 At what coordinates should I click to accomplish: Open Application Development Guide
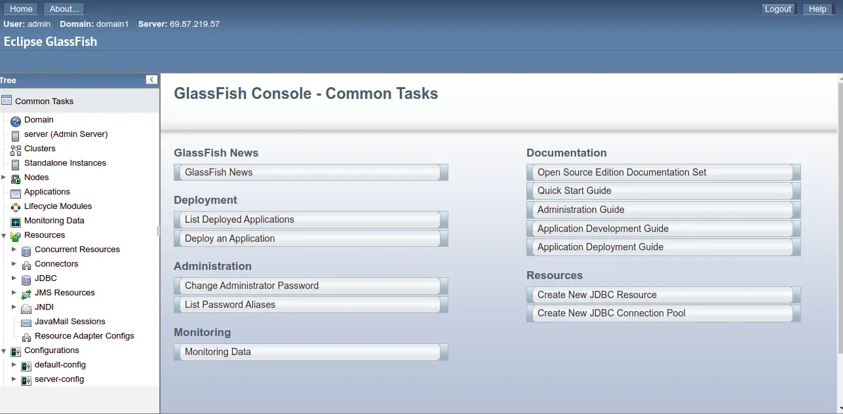coord(663,229)
